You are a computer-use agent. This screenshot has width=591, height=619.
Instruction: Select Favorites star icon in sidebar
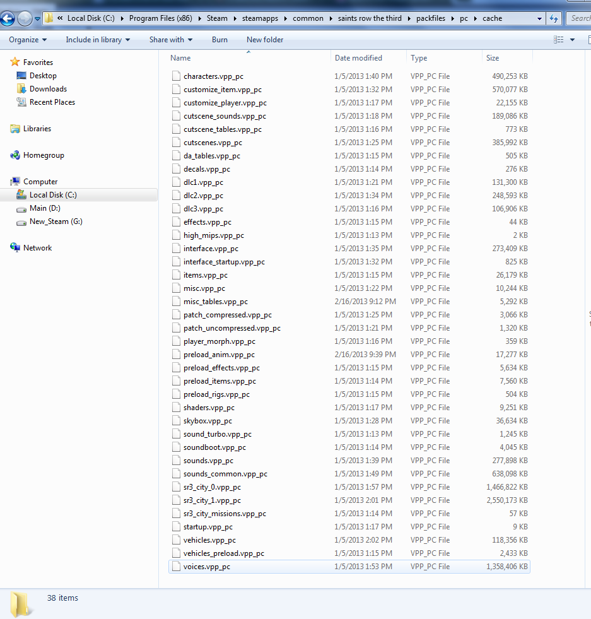click(15, 62)
